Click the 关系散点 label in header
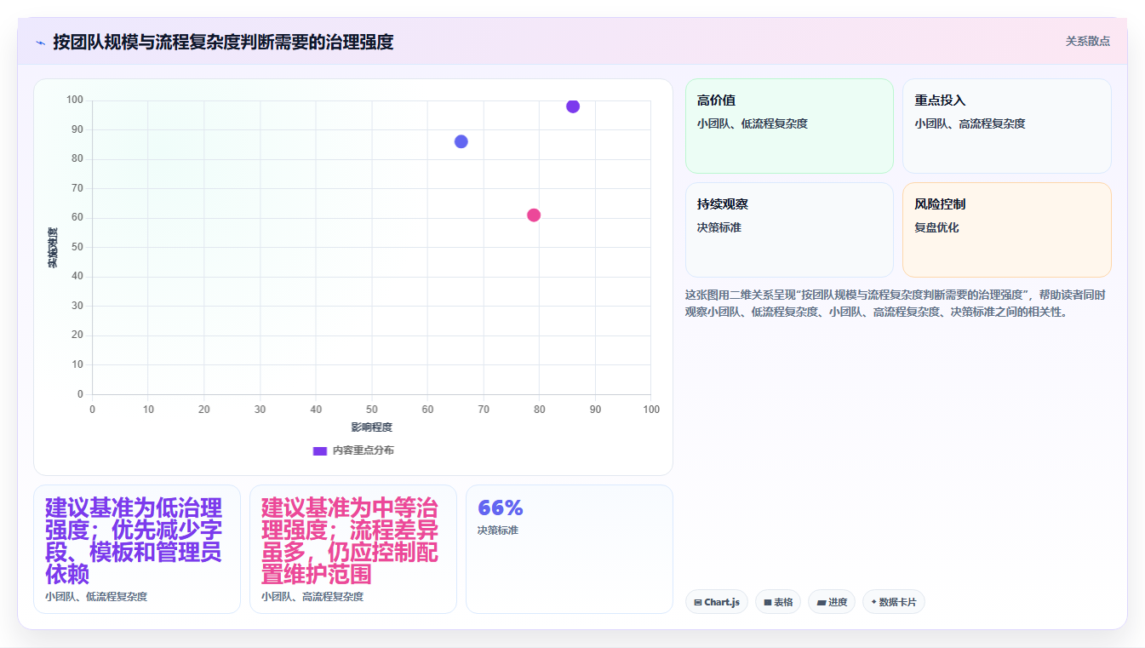 1088,41
